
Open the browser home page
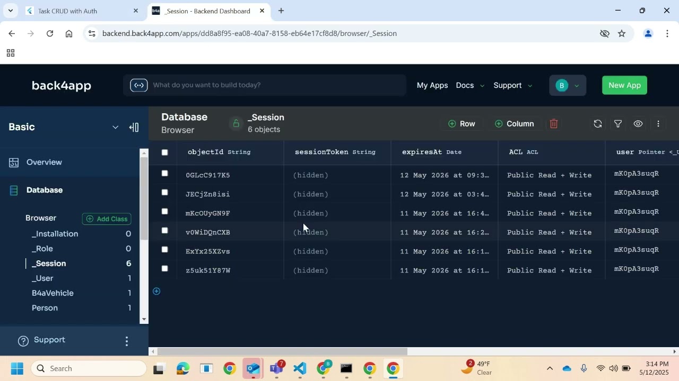69,33
